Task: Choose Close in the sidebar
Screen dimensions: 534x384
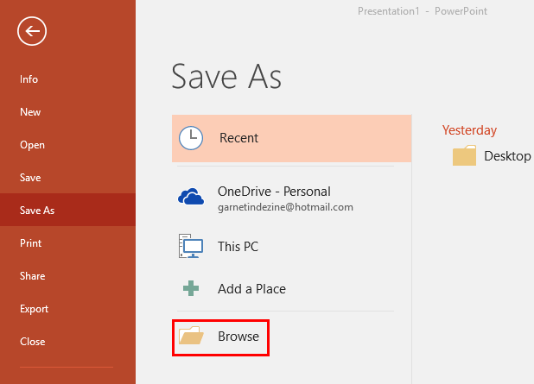Action: [32, 342]
